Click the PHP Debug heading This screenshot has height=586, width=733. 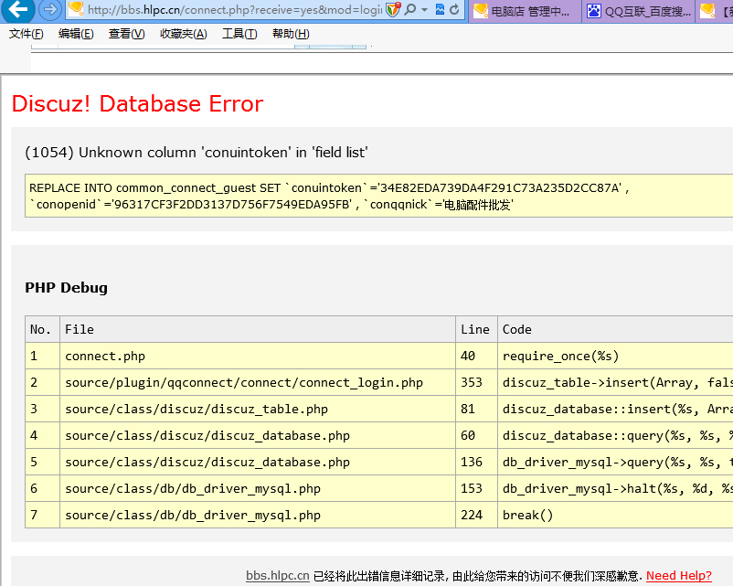pos(66,288)
